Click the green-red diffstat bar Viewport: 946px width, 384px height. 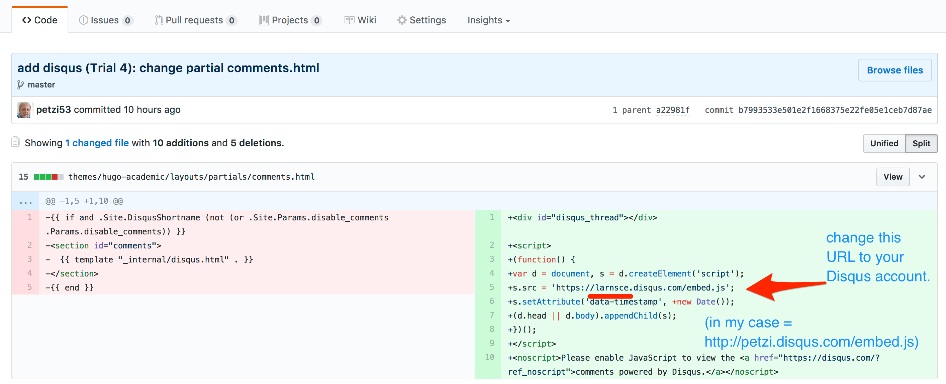point(48,177)
